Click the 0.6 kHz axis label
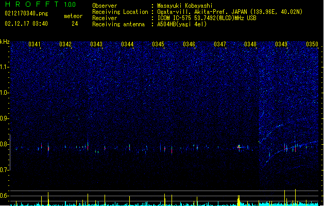The image size is (324, 206). click(x=4, y=196)
